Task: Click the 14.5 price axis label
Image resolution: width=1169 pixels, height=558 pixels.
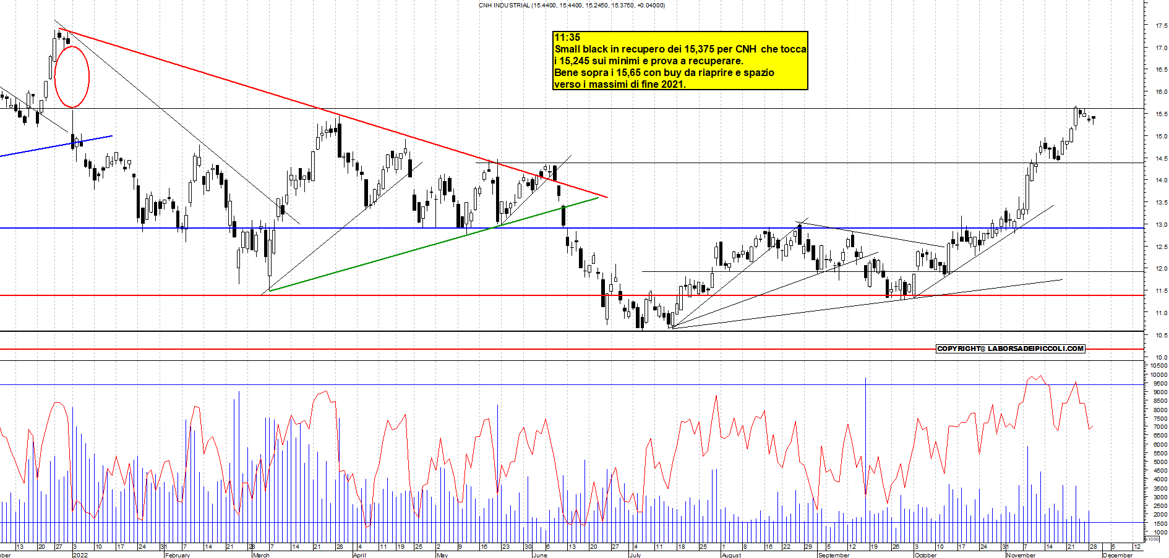Action: pyautogui.click(x=1161, y=158)
